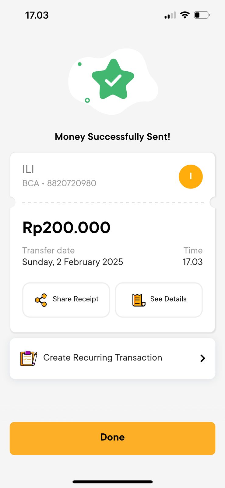
Task: Click the date Sunday, 2 February 2025
Action: [x=72, y=262]
